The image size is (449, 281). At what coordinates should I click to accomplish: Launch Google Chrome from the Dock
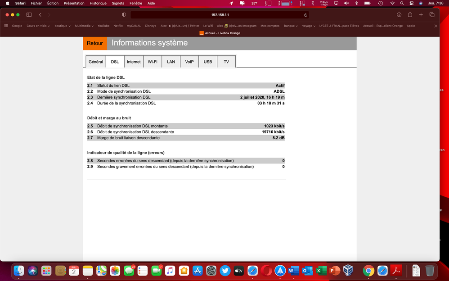click(368, 271)
